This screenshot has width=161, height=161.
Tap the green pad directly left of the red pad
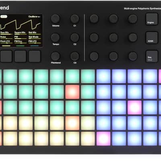[x=57, y=92]
